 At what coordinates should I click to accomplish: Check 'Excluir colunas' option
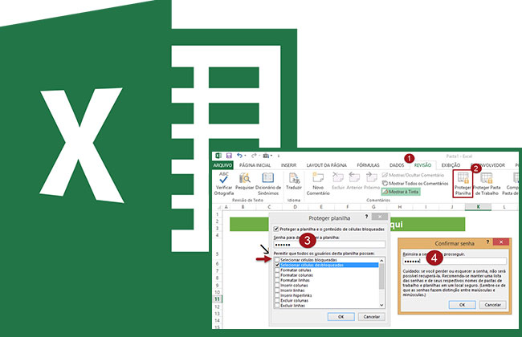[x=277, y=300]
